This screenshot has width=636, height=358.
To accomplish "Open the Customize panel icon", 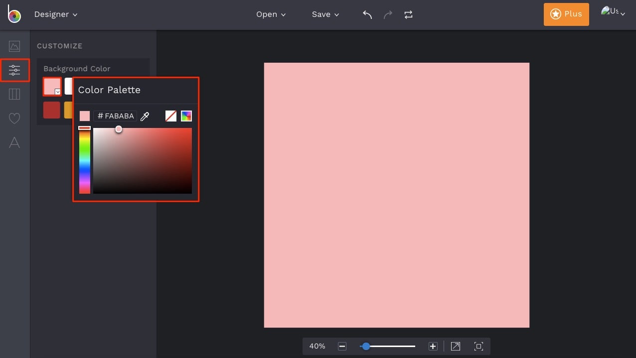I will pyautogui.click(x=14, y=70).
